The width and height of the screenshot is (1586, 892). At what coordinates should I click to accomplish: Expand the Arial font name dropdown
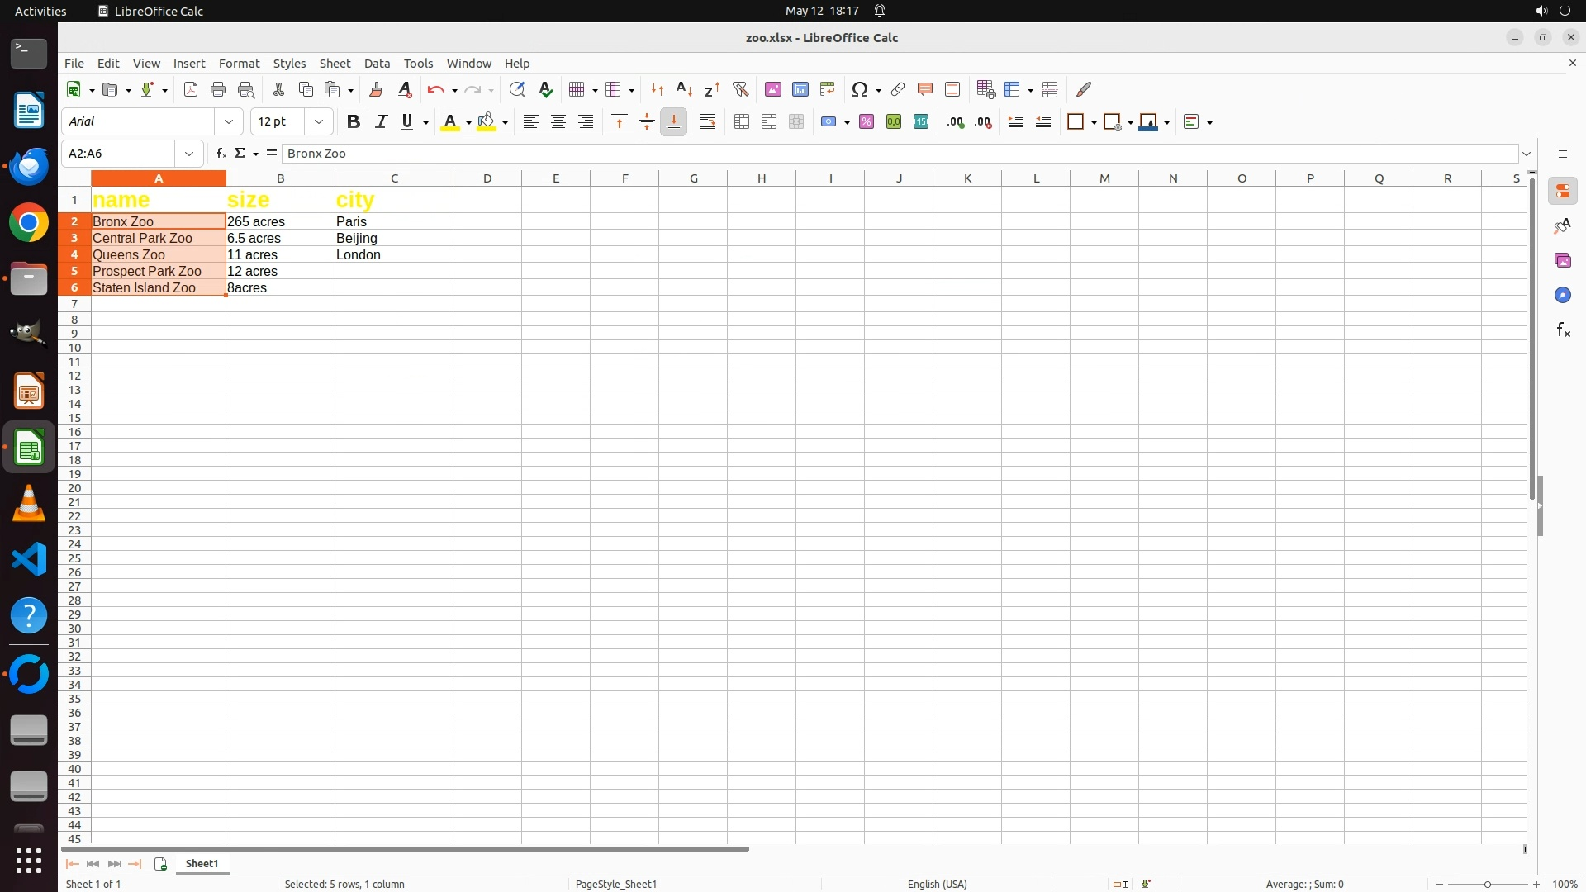tap(229, 122)
